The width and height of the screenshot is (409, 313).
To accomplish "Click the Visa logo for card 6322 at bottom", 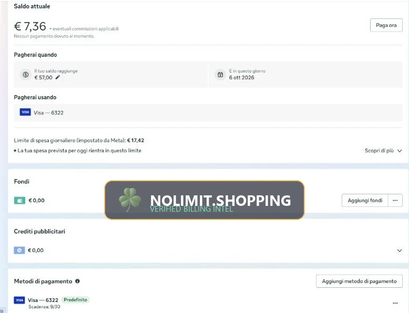I will point(19,300).
